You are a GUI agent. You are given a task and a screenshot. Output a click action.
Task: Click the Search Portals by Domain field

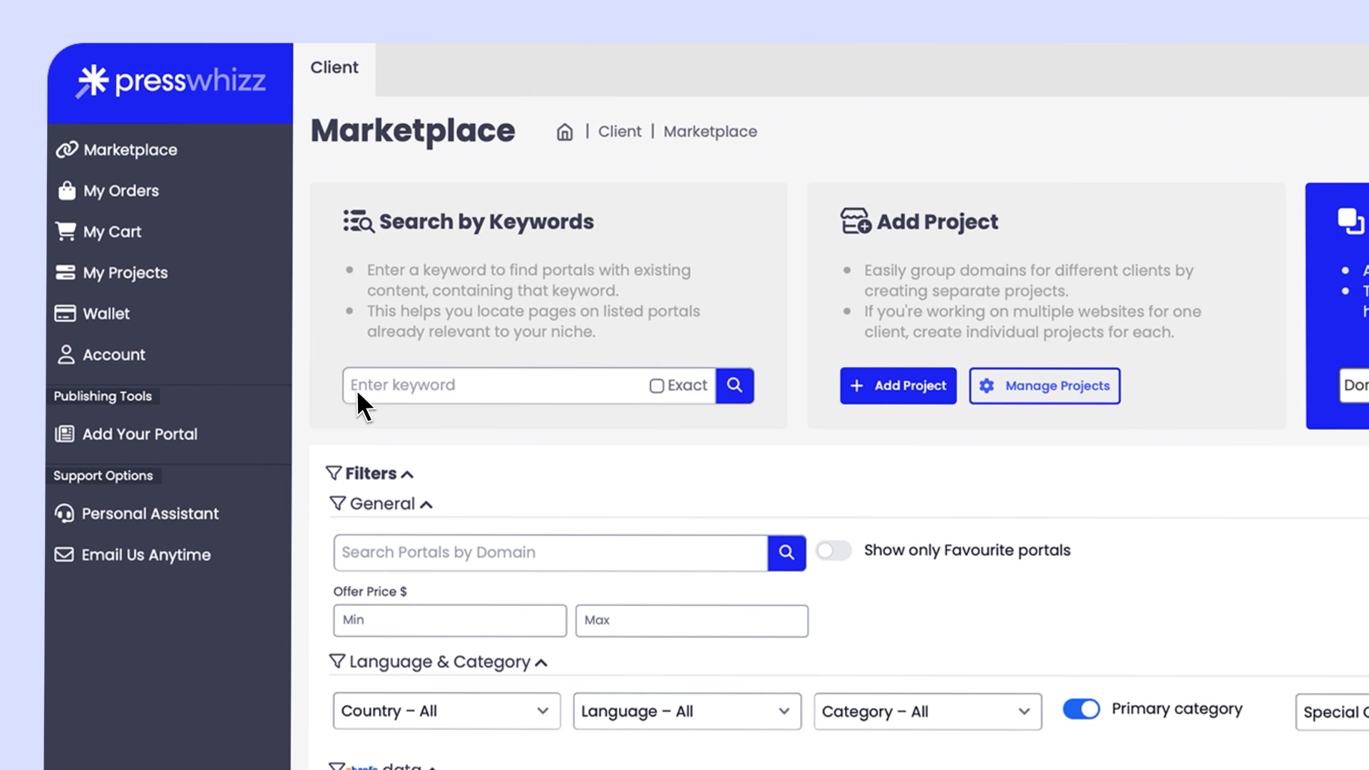550,553
